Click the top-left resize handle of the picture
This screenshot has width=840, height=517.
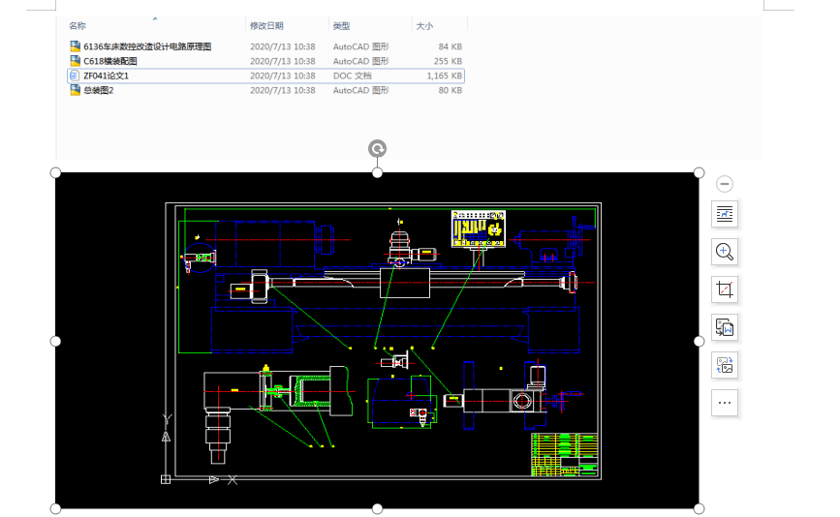pos(56,173)
